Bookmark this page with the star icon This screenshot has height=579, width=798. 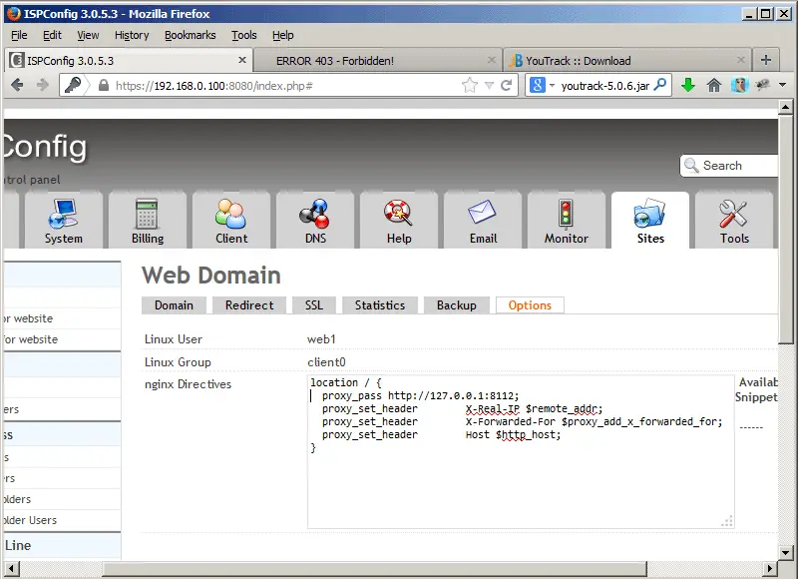469,85
